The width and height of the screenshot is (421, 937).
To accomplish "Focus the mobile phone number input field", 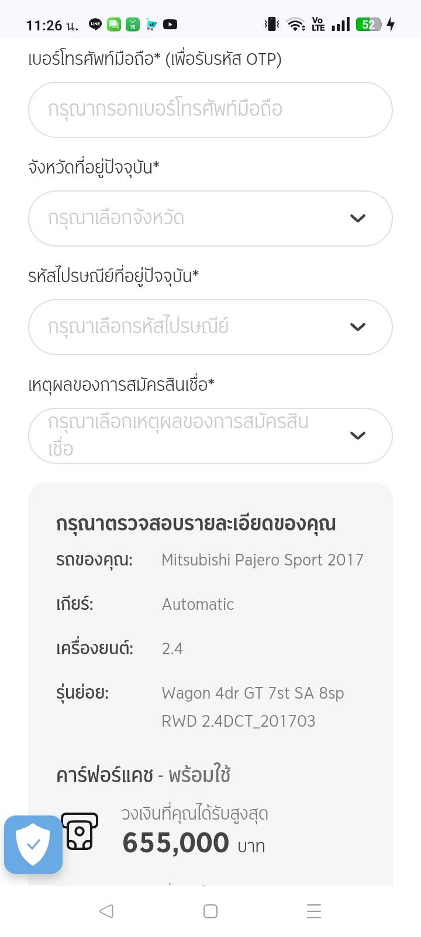I will (x=210, y=110).
